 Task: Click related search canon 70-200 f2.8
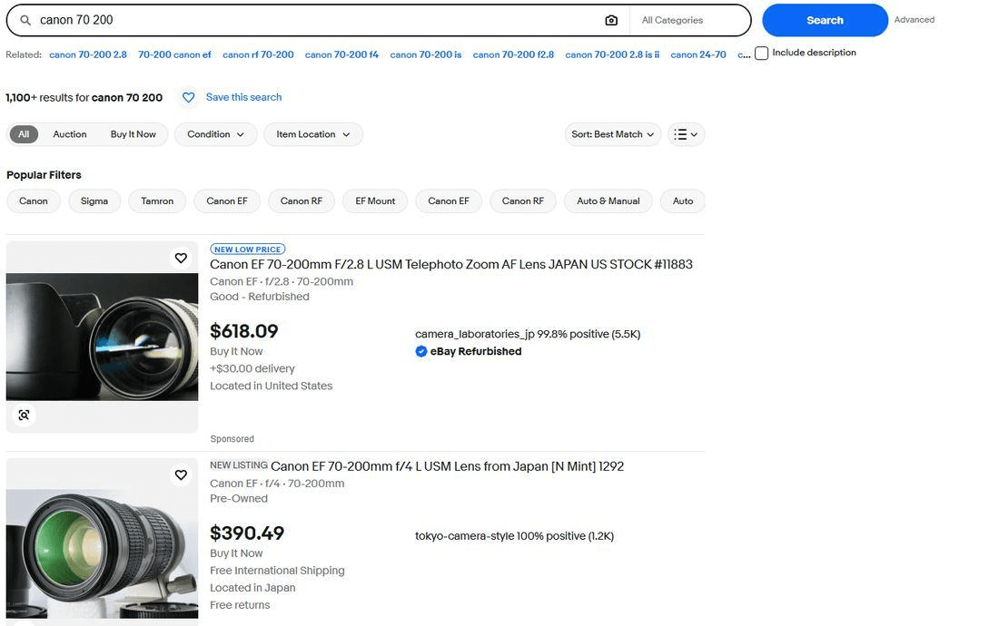[513, 54]
